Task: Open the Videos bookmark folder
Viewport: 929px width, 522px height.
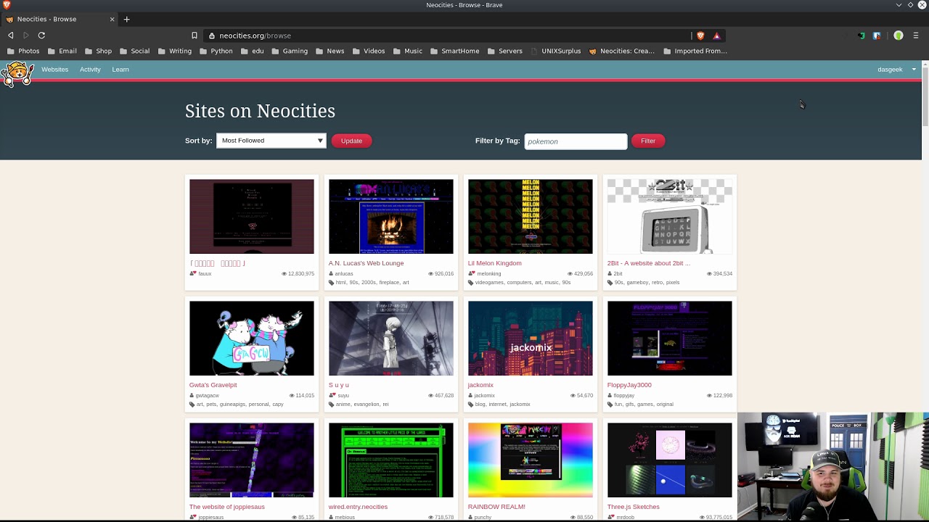Action: tap(369, 51)
